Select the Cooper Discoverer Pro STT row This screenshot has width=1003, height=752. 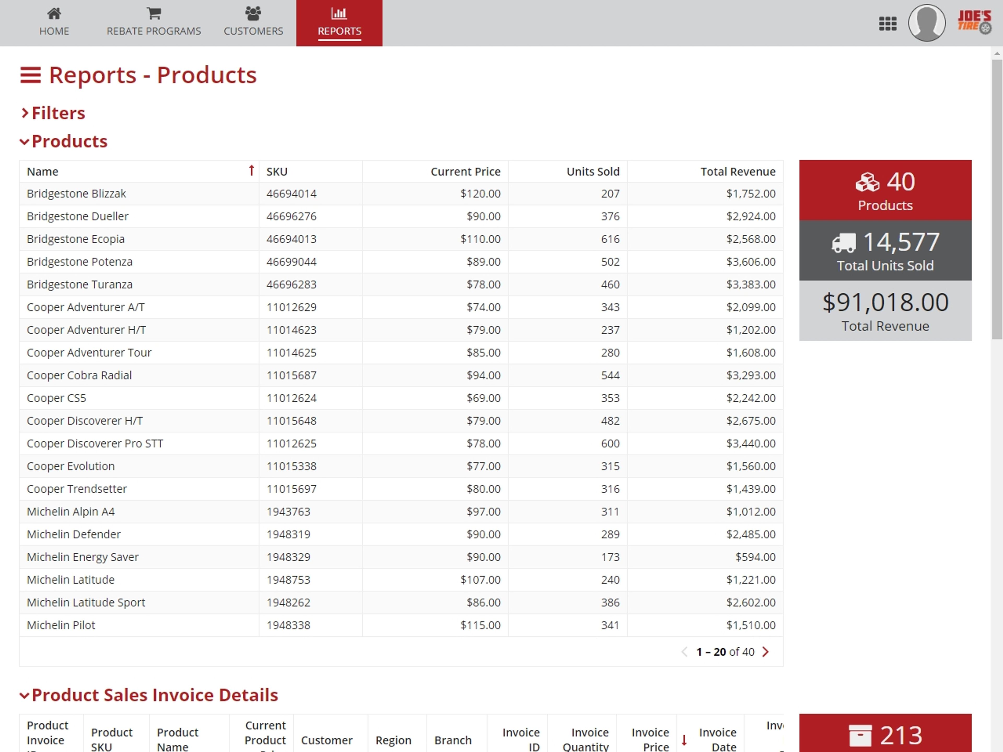pos(401,443)
